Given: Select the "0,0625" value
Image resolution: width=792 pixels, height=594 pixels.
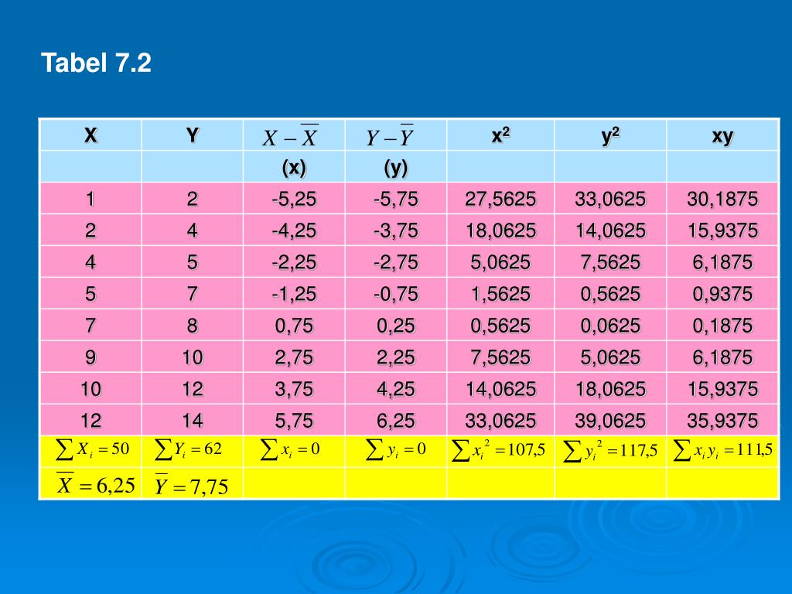Looking at the screenshot, I should pos(610,326).
